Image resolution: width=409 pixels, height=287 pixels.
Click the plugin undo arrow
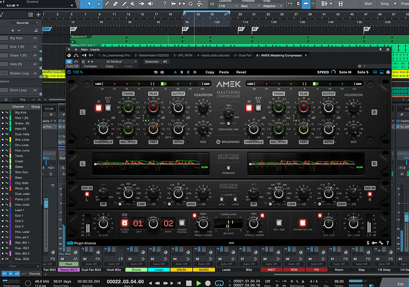coord(156,72)
